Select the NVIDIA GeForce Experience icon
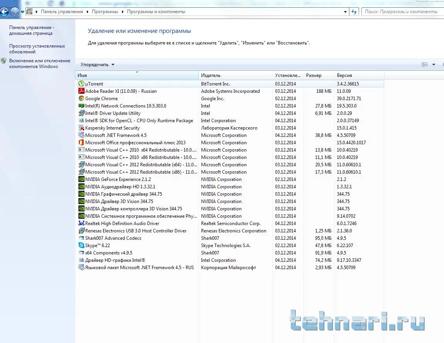The image size is (444, 343). point(81,179)
